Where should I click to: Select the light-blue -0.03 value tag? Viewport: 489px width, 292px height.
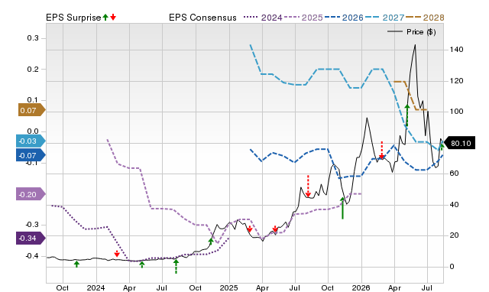(31, 141)
